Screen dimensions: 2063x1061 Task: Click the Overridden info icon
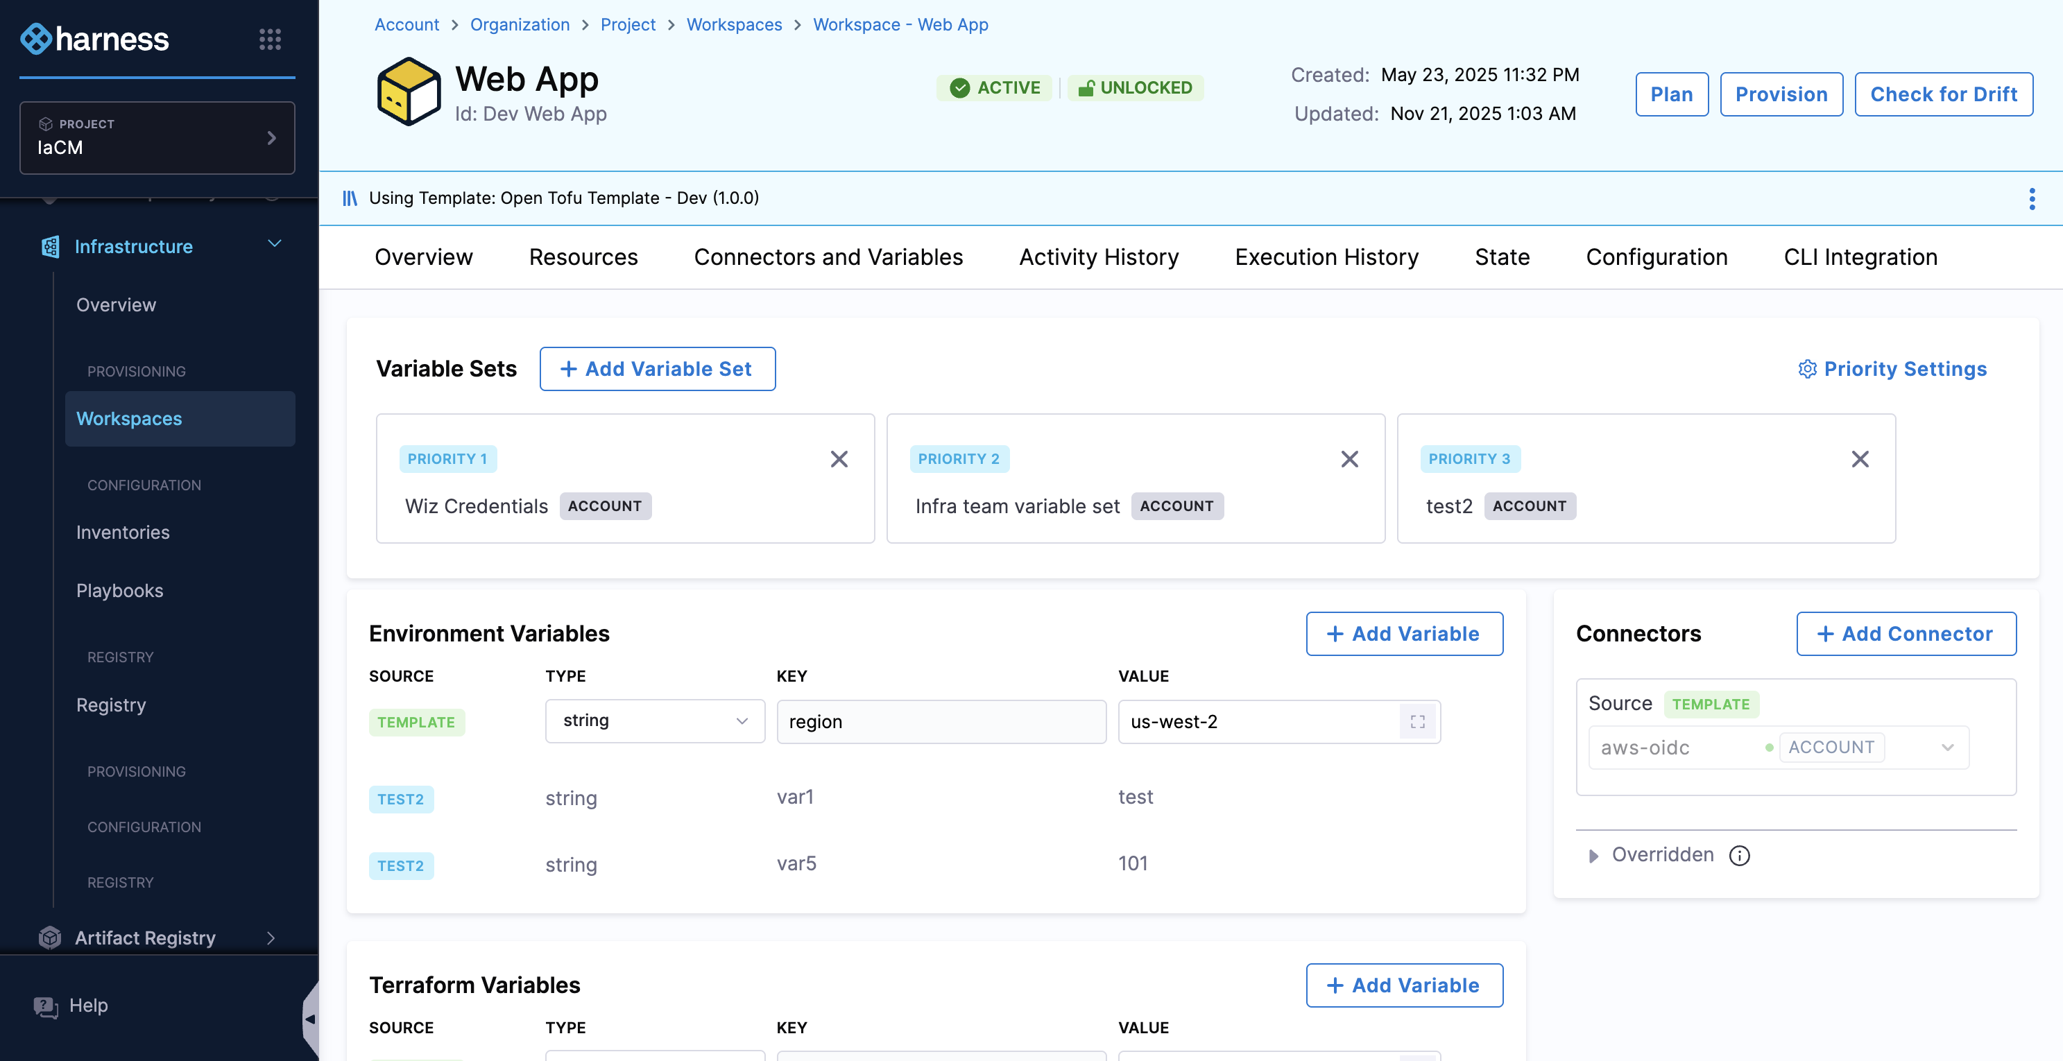[1740, 855]
